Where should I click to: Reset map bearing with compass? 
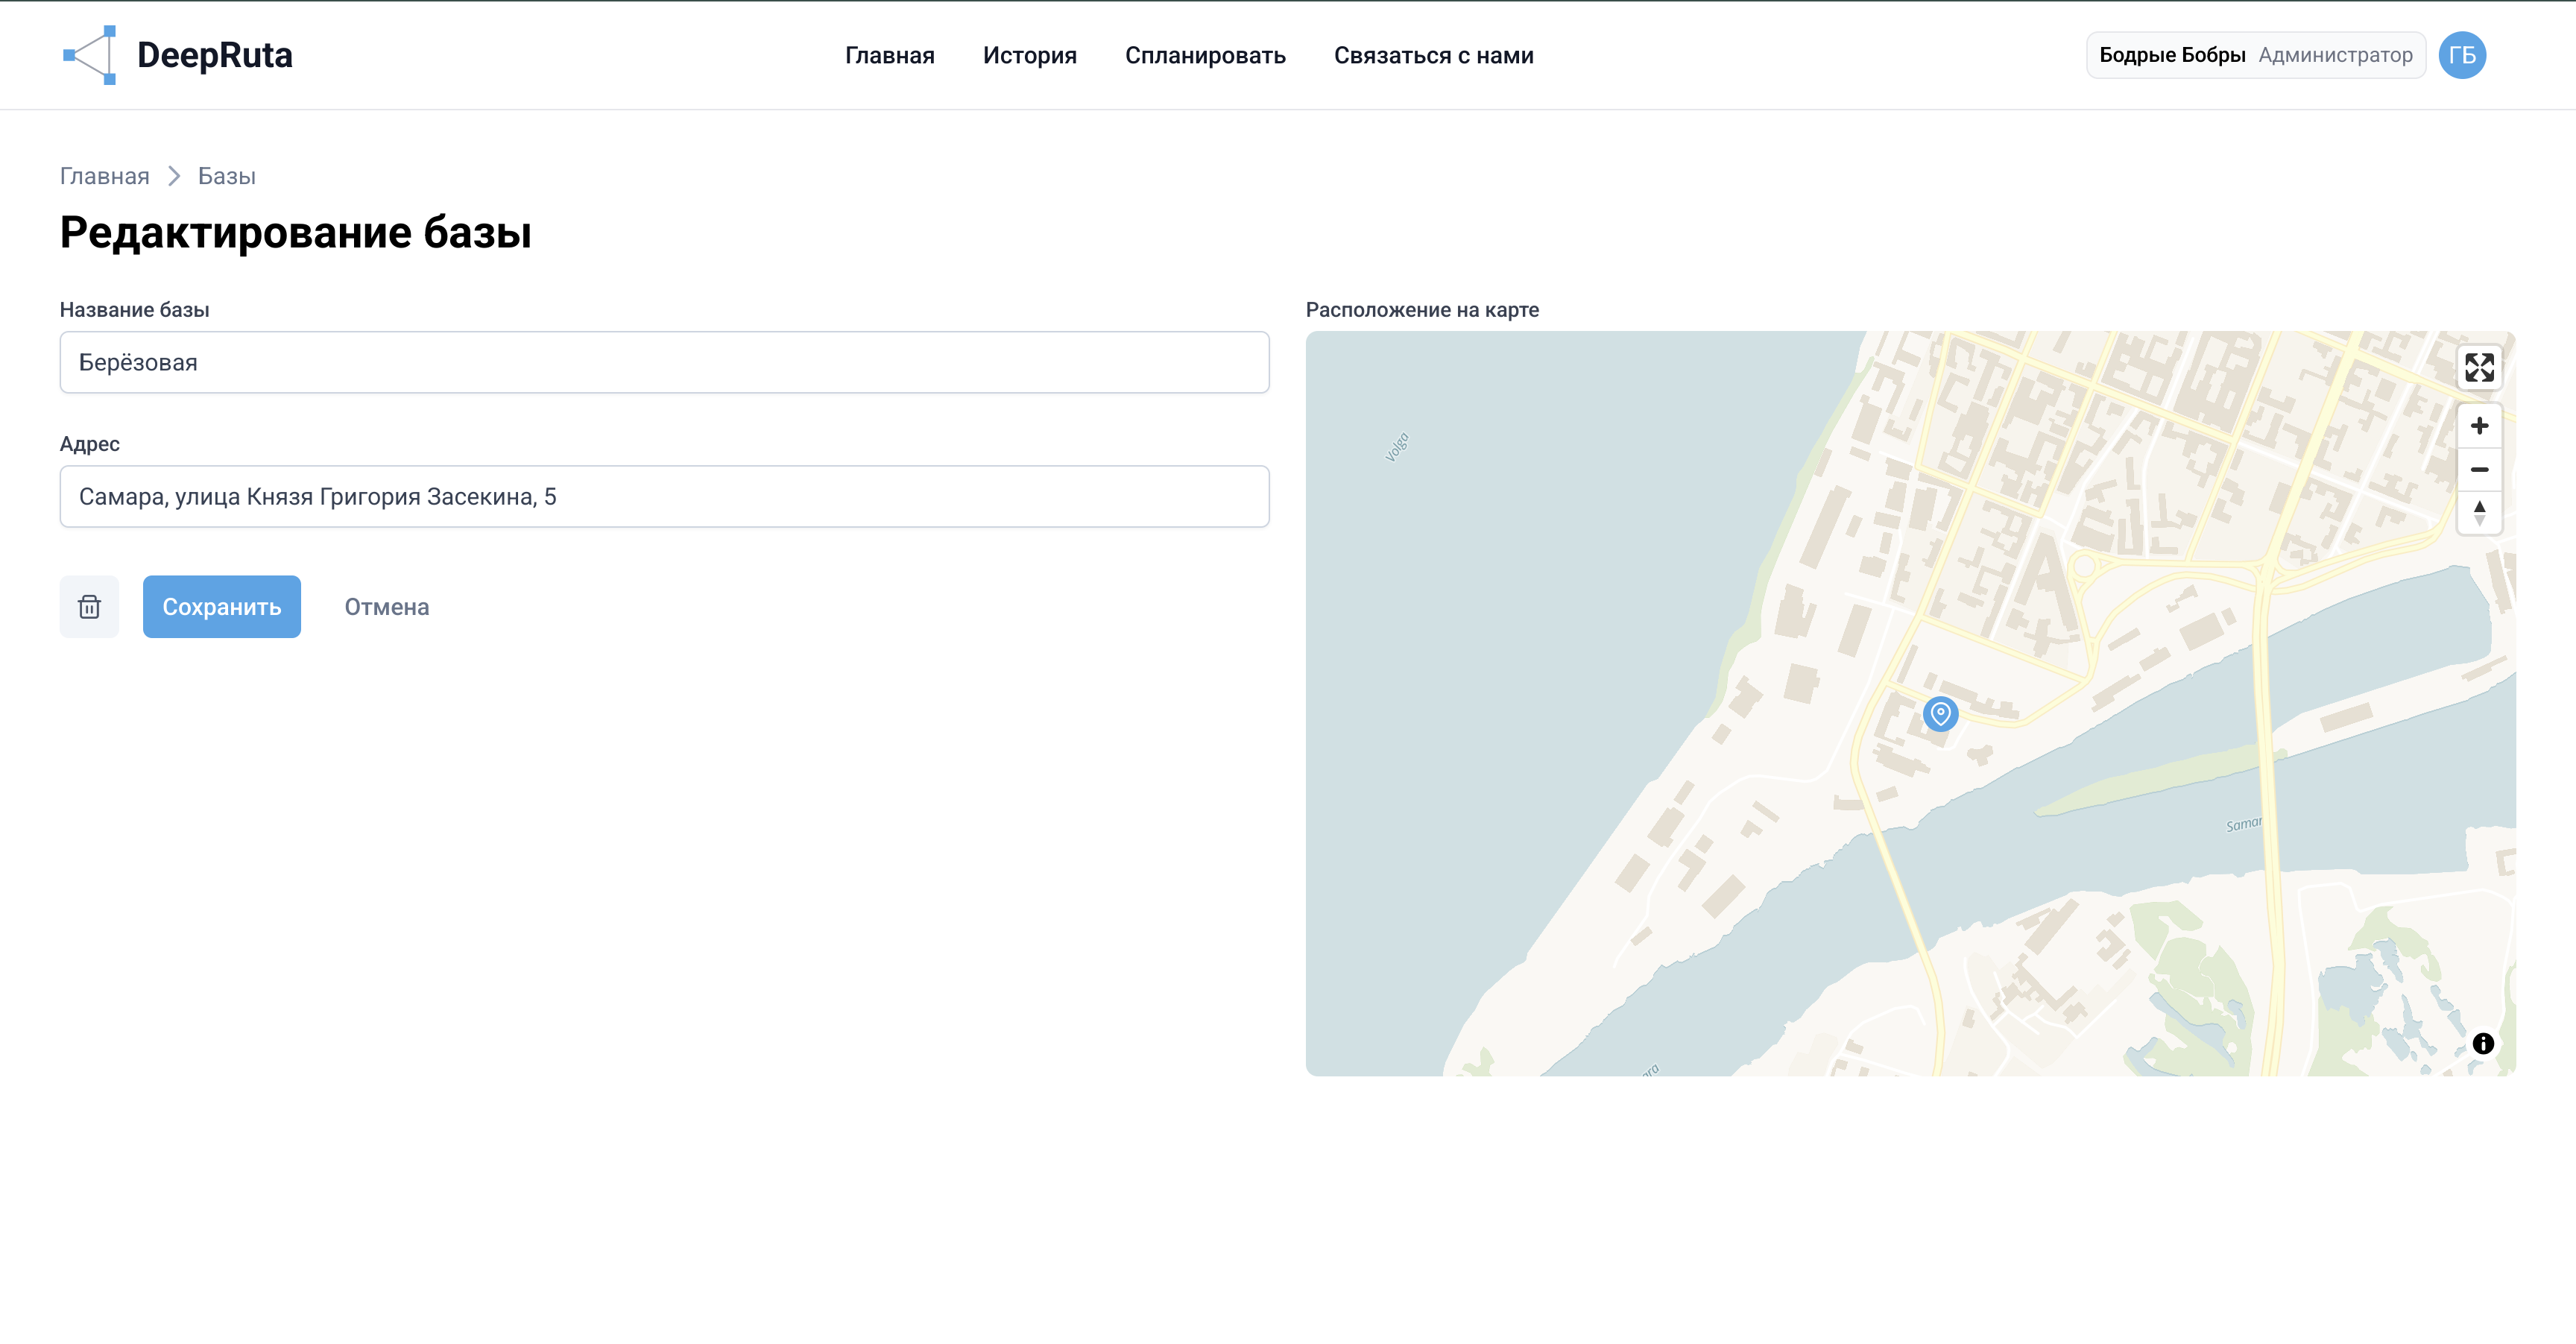coord(2479,513)
